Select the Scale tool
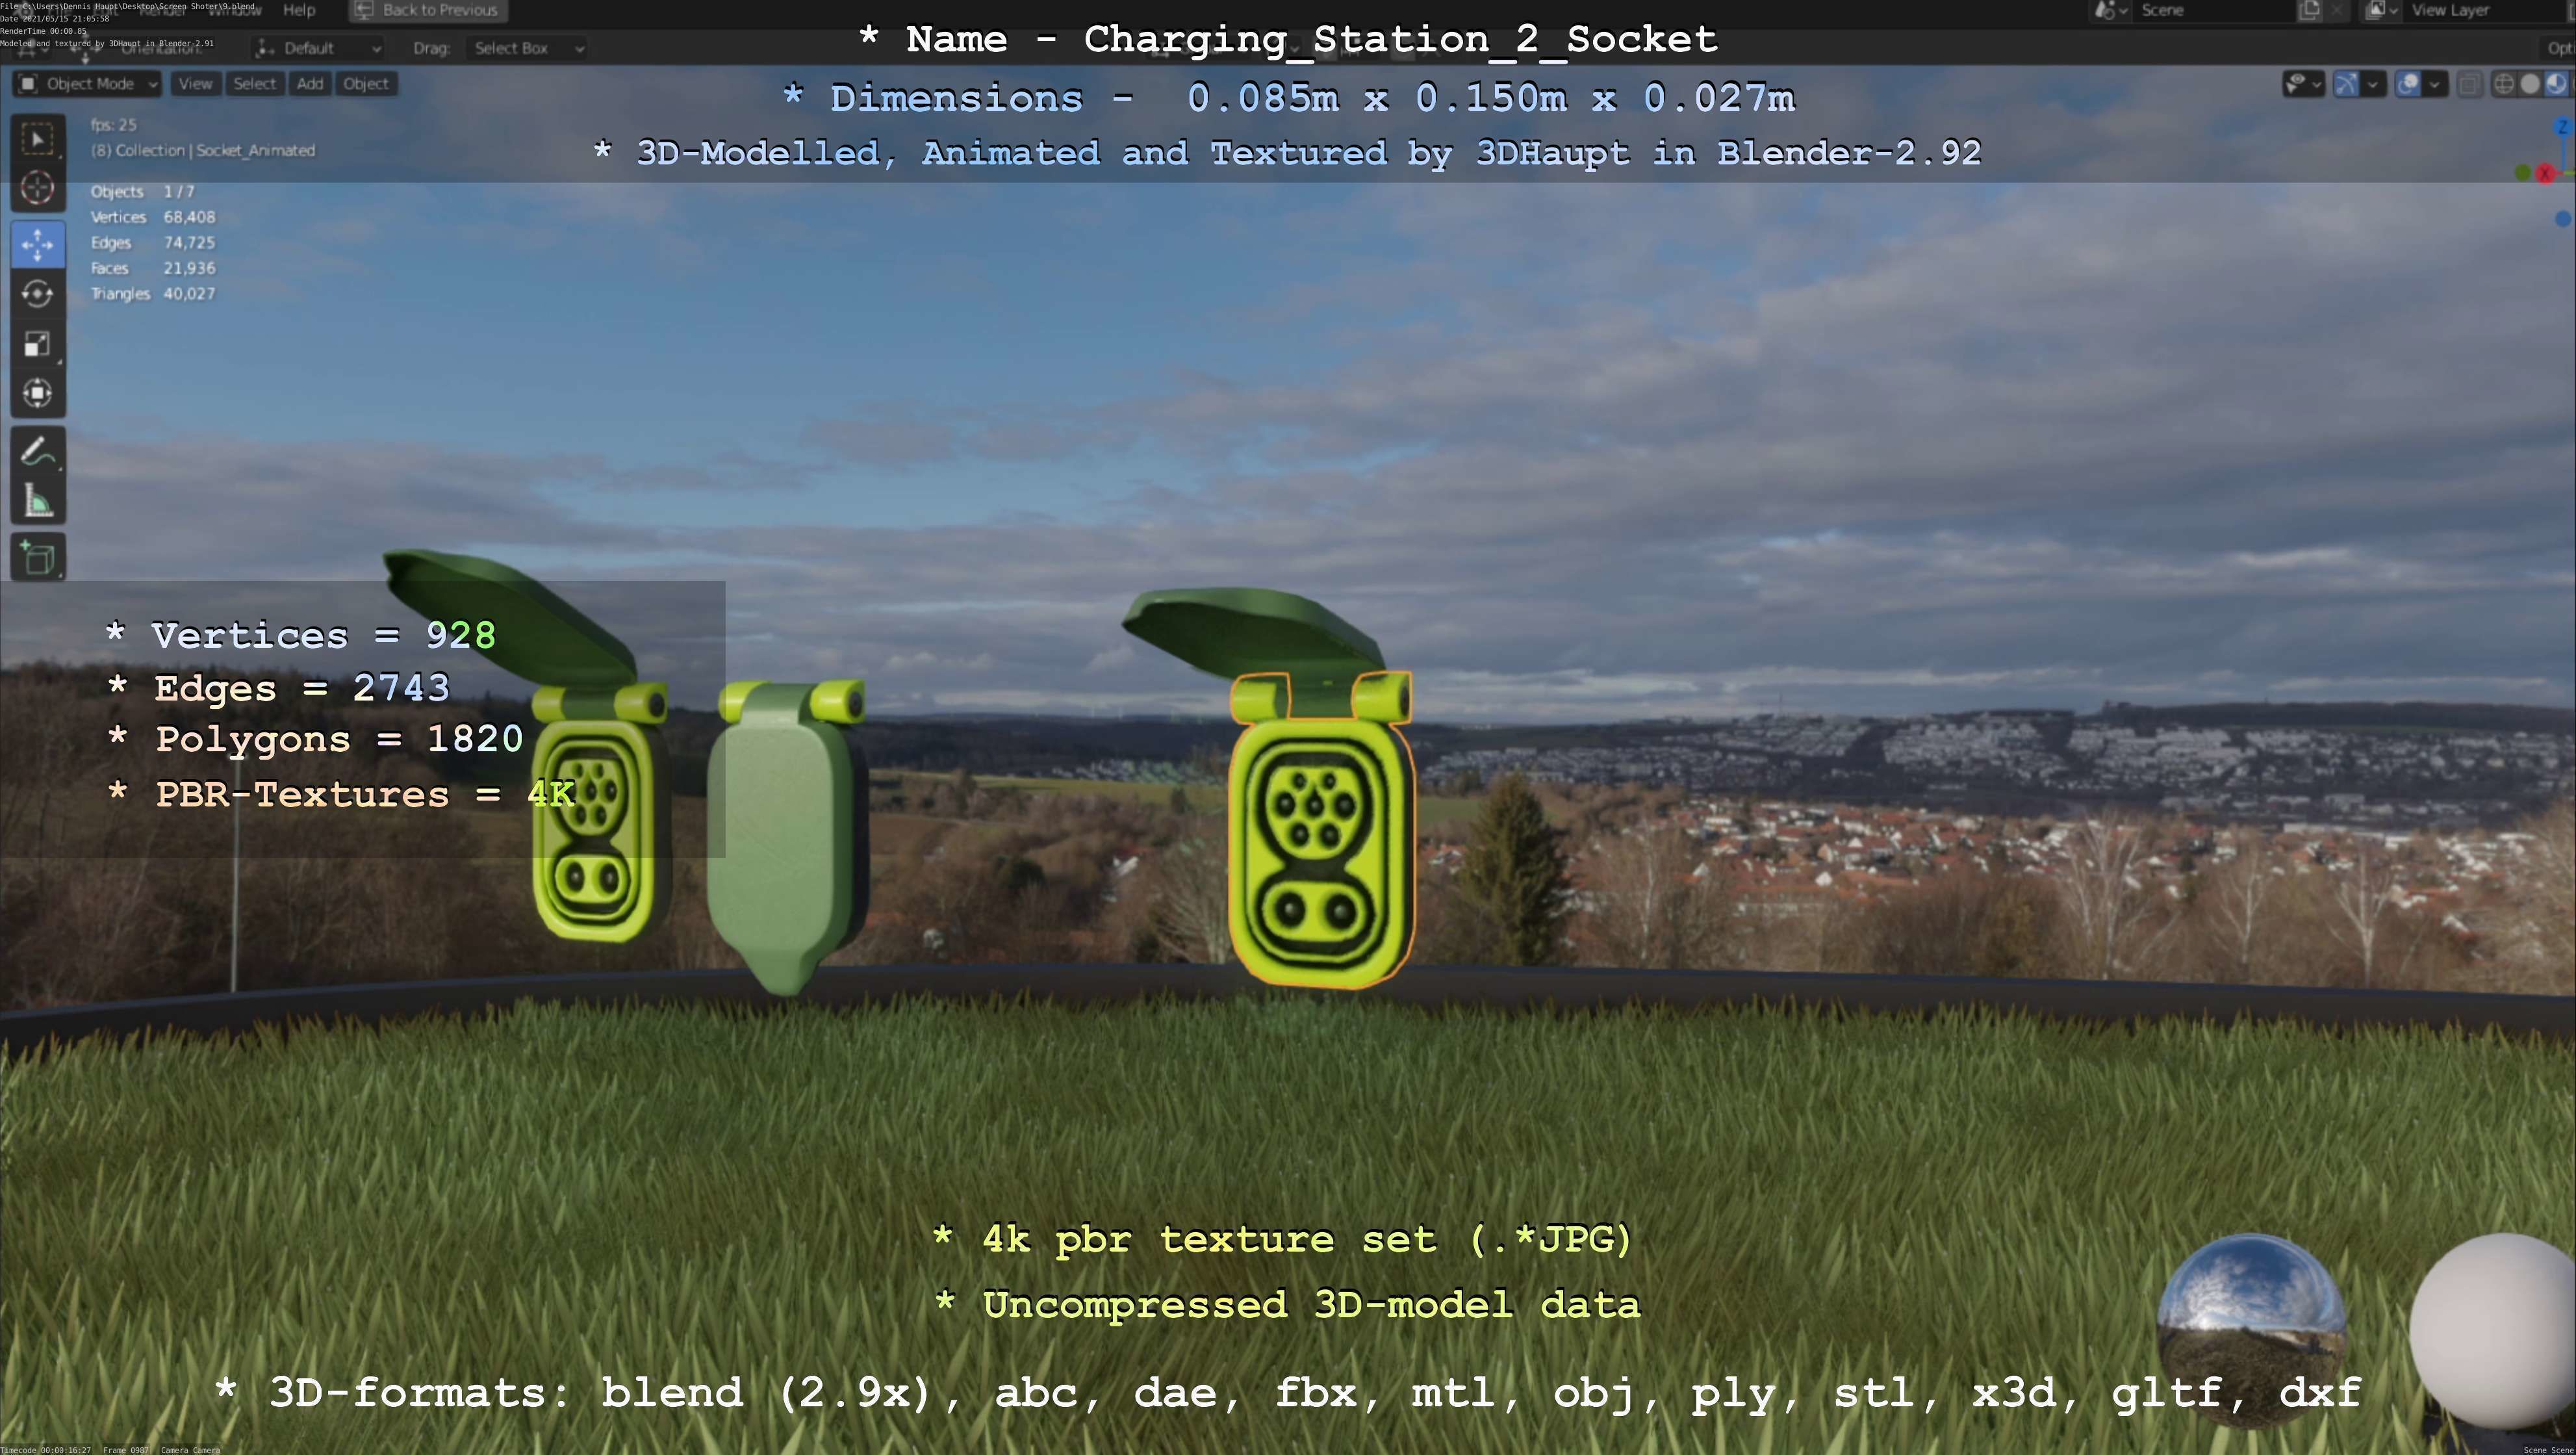Screen dimensions: 2576x1455 tap(38, 344)
